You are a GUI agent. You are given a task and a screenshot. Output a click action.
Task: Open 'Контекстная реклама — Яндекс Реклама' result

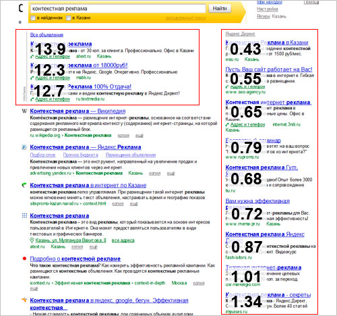click(x=86, y=147)
